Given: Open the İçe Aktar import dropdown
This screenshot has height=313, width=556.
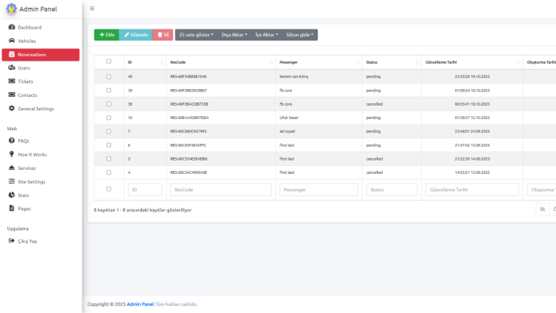Looking at the screenshot, I should (x=267, y=35).
